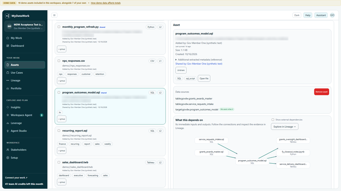
Task: Click the Tableau badge on sales_dashboard.twb
Action: pos(150,162)
